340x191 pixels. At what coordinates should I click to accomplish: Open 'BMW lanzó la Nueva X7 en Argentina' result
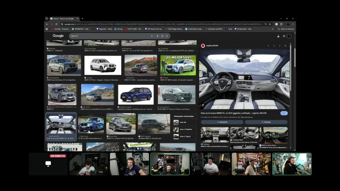click(61, 80)
